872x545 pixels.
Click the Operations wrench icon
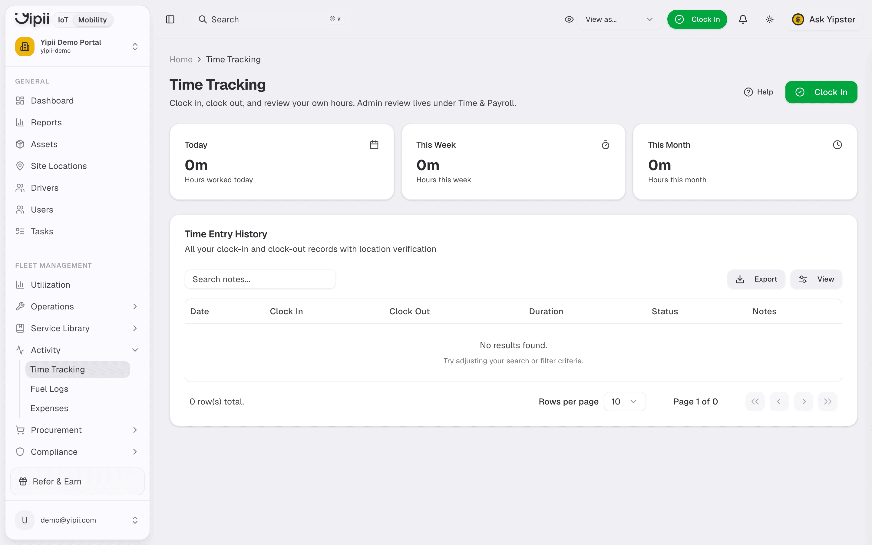[x=20, y=306]
